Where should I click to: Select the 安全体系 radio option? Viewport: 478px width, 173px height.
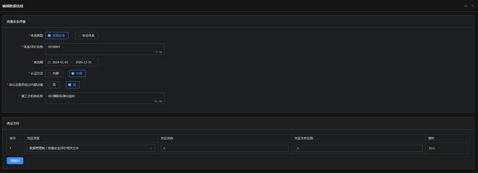point(86,36)
